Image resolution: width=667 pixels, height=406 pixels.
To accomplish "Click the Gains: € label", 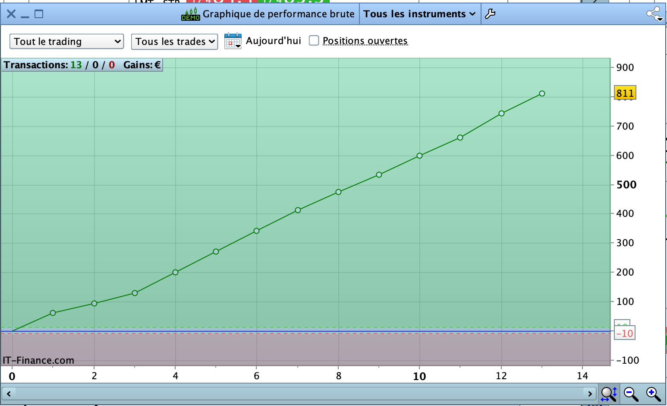I will pos(142,65).
